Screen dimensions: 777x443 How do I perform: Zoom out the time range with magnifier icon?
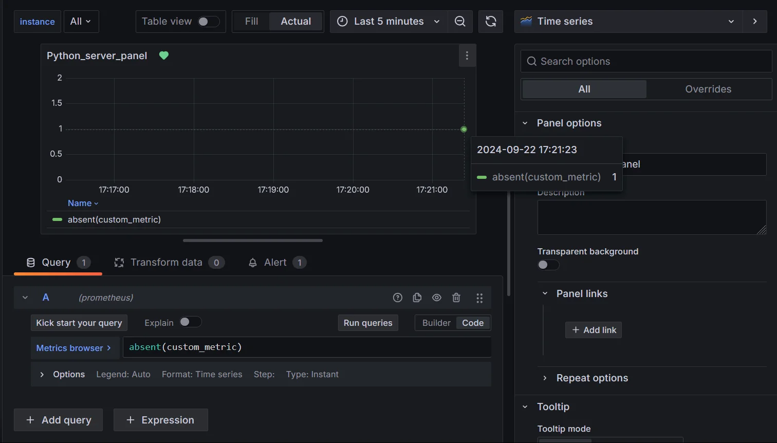[460, 21]
